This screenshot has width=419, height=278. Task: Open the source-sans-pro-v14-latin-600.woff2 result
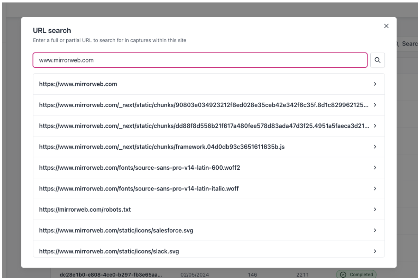click(209, 168)
